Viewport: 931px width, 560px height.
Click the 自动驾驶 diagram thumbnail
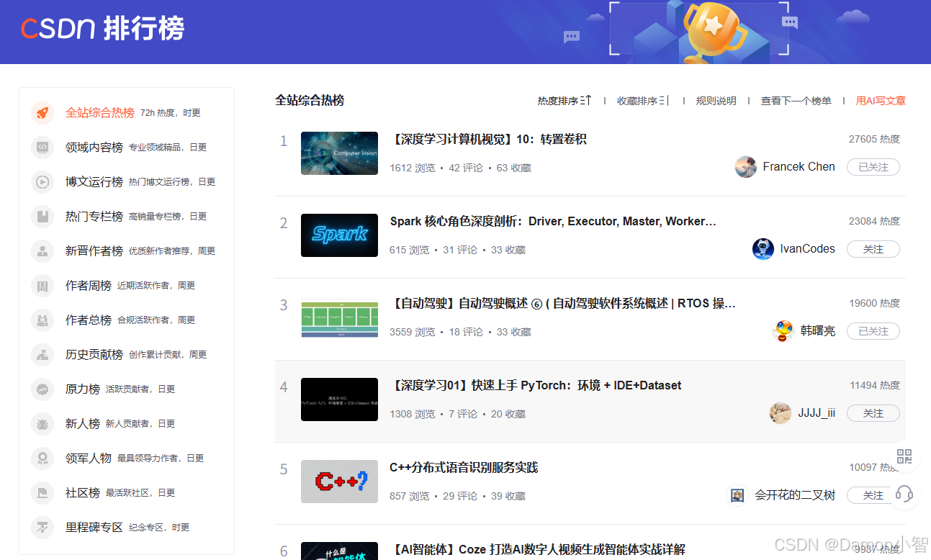[x=339, y=317]
